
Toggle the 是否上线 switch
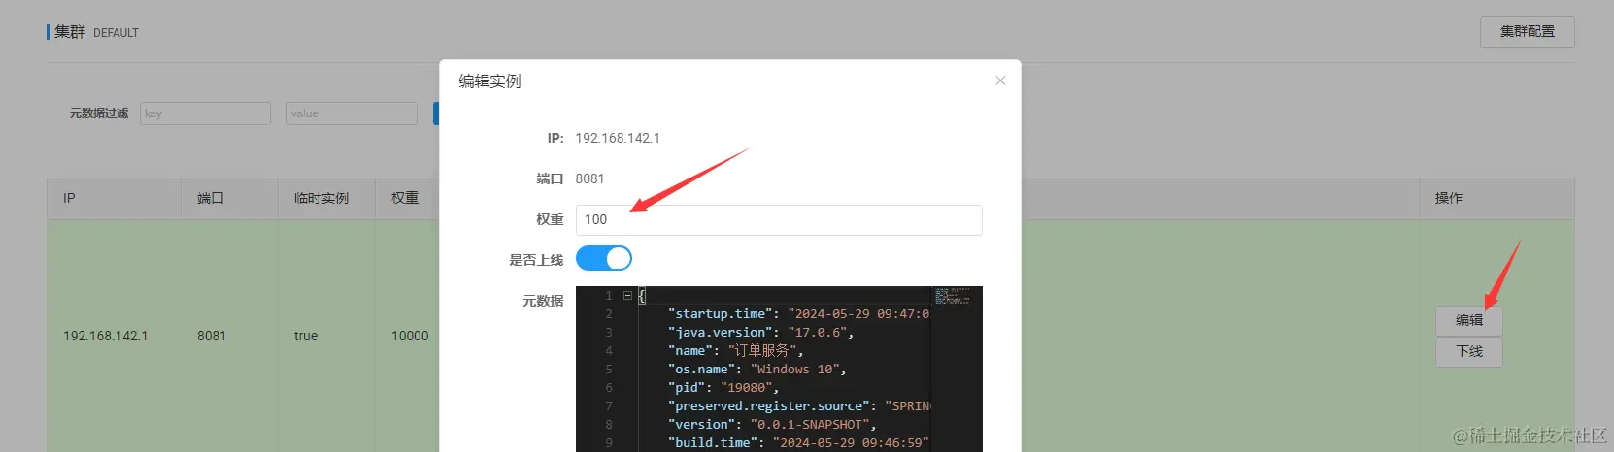(604, 258)
